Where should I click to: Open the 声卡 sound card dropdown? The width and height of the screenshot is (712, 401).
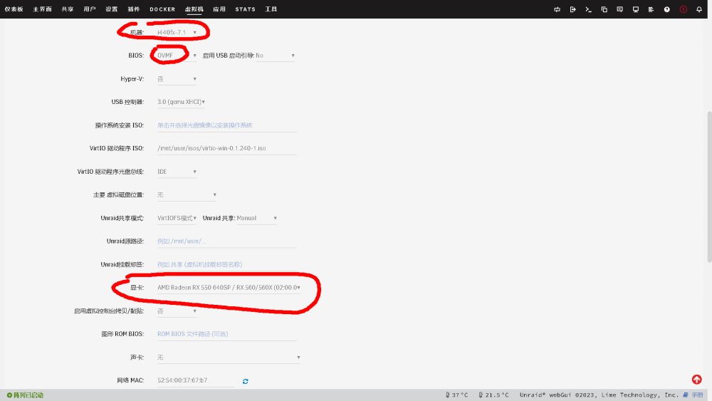(229, 358)
